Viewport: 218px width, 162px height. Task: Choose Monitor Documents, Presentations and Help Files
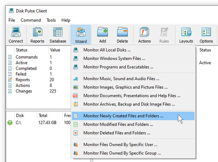pos(133,96)
